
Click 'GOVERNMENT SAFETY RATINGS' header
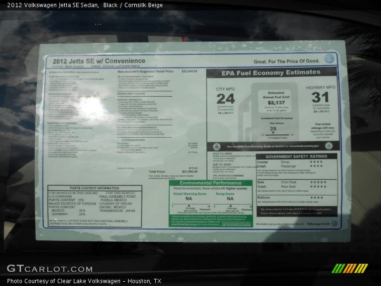click(296, 156)
